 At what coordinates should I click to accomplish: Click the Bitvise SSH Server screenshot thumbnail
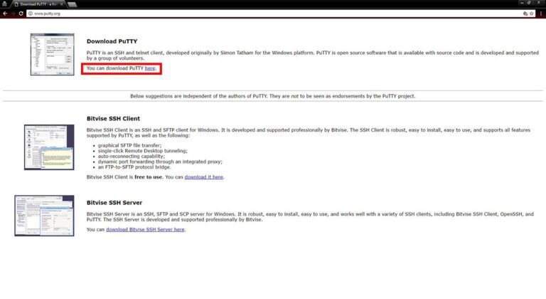coord(44,216)
